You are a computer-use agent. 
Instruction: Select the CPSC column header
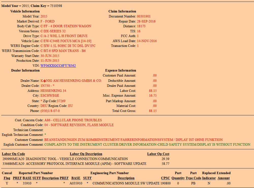tap(166, 178)
